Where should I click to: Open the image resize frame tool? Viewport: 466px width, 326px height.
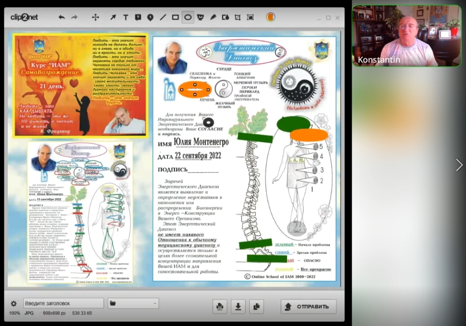click(x=250, y=17)
